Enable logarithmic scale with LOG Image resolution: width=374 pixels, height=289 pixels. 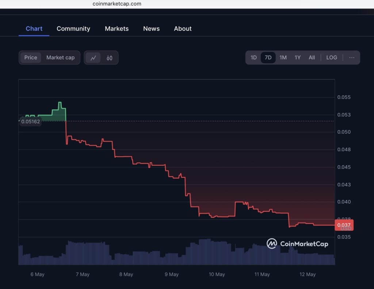(x=332, y=57)
